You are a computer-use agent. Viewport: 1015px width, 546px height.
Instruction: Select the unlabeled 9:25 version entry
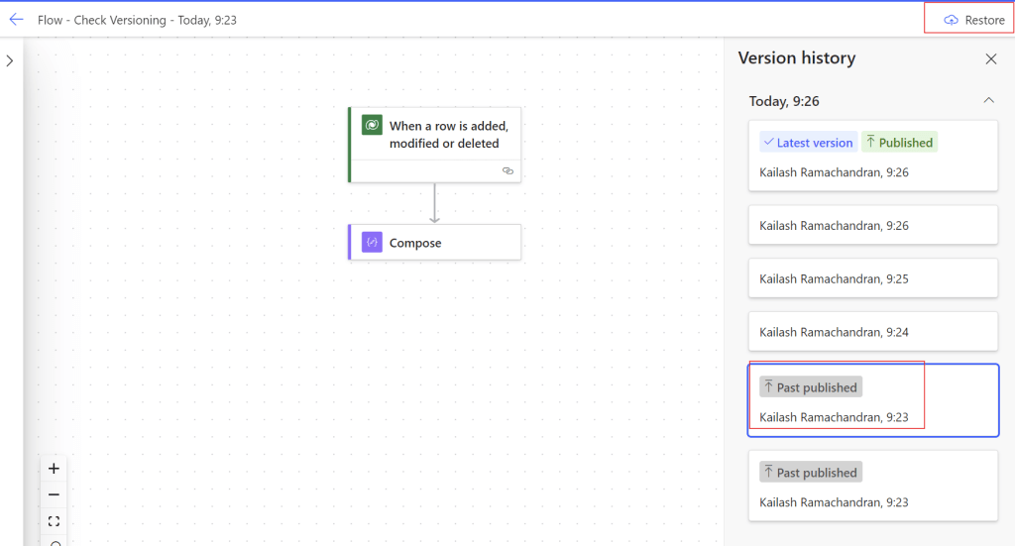[x=872, y=278]
